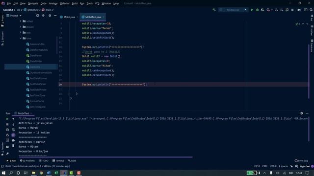Open Windows Start menu

(3, 173)
